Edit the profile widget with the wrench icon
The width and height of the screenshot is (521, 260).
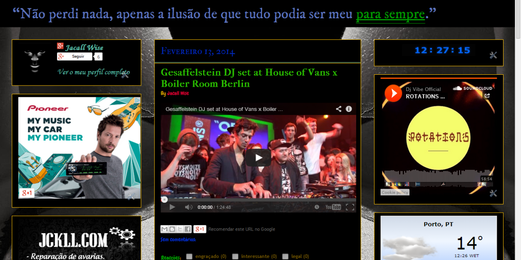pos(125,75)
